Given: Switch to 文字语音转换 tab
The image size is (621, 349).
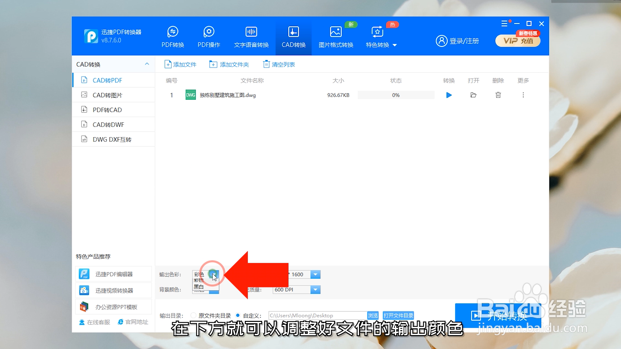Looking at the screenshot, I should click(x=251, y=37).
